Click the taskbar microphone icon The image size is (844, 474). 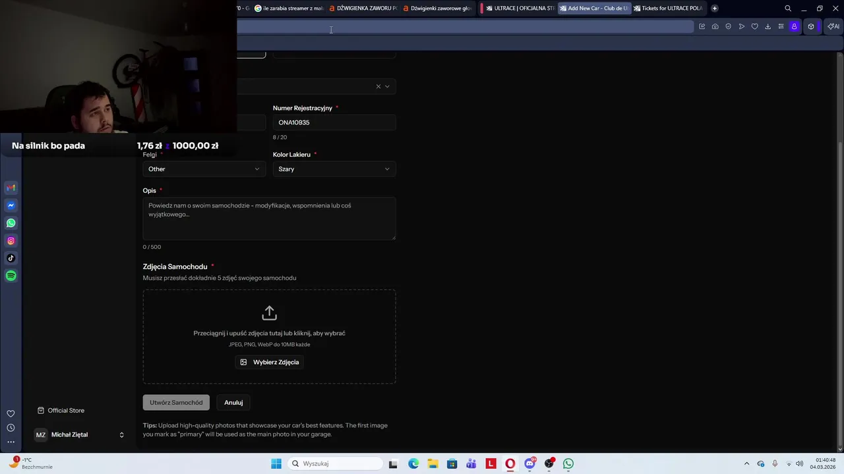[x=775, y=463]
